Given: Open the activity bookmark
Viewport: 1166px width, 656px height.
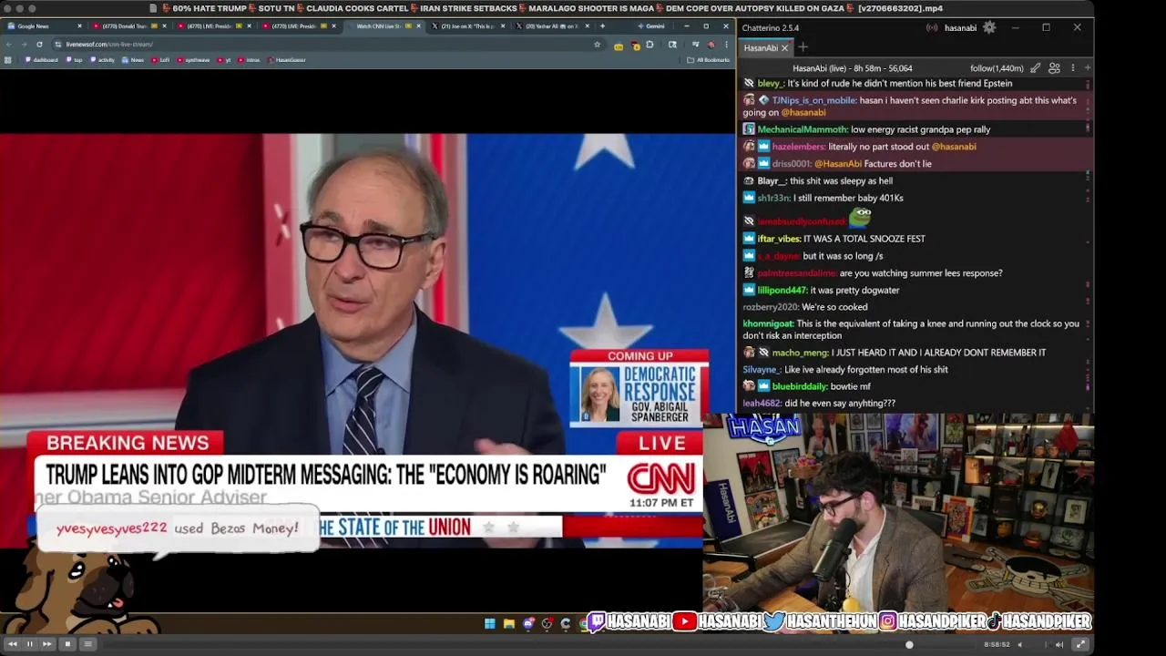Looking at the screenshot, I should pyautogui.click(x=102, y=60).
